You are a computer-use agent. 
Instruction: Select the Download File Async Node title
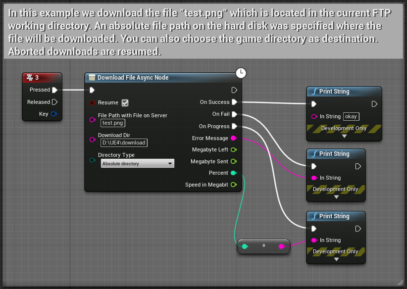(x=133, y=78)
